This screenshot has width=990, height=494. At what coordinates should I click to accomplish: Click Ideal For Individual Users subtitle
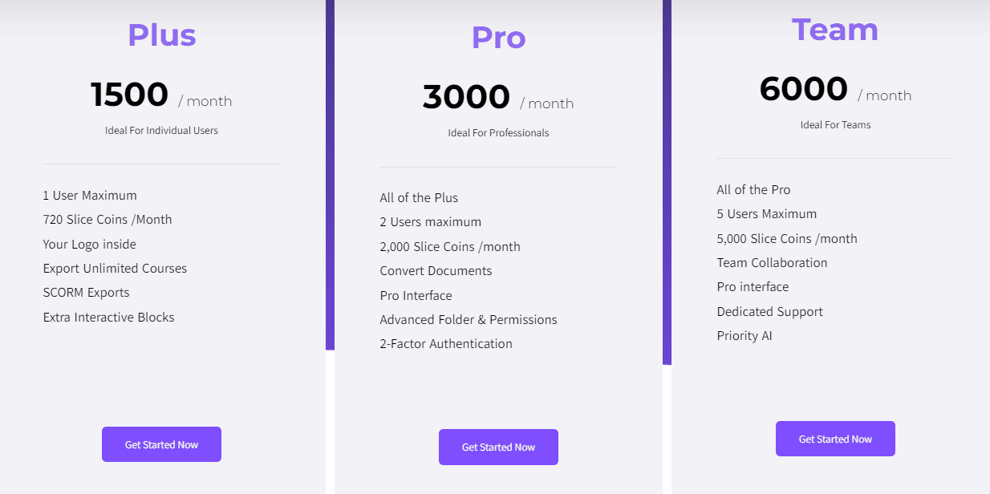[161, 130]
